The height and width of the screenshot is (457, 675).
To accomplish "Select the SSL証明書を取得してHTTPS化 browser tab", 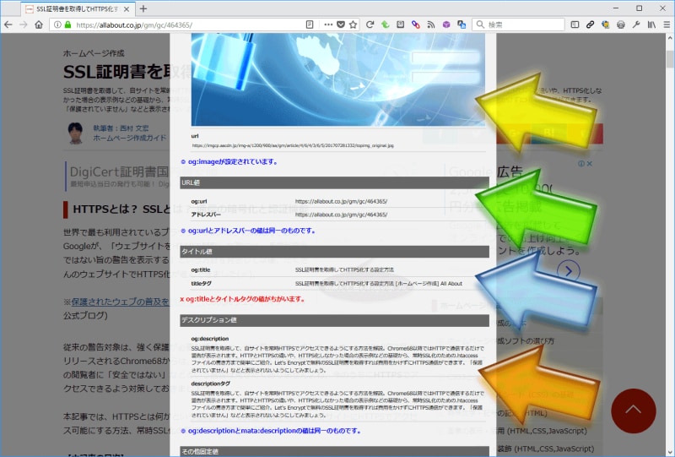I will coord(78,9).
